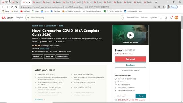
Task: Click the Health breadcrumb
Action: point(61,26)
